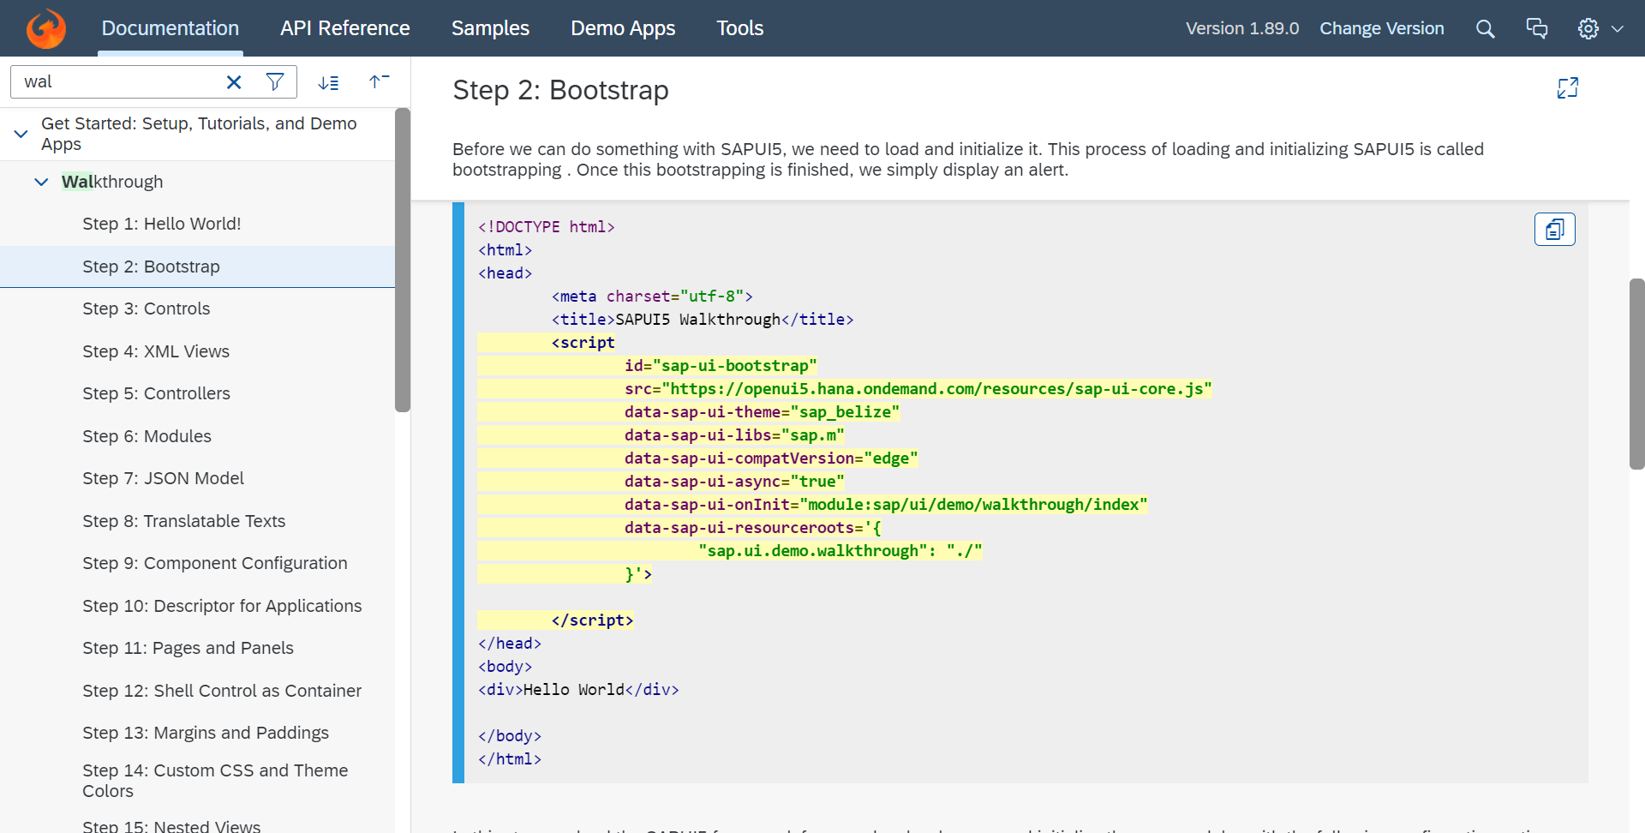Image resolution: width=1645 pixels, height=833 pixels.
Task: Open the settings gear icon
Action: click(1588, 28)
